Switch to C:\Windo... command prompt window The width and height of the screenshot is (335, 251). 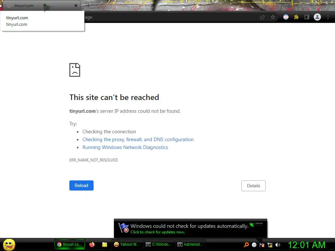(x=159, y=244)
